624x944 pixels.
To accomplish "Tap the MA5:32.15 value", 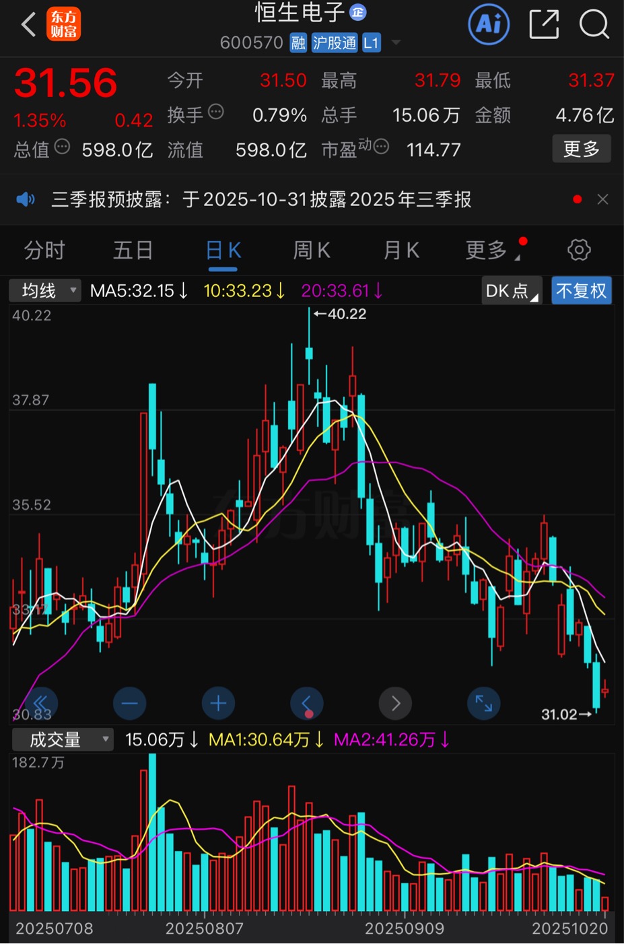I will coord(139,291).
